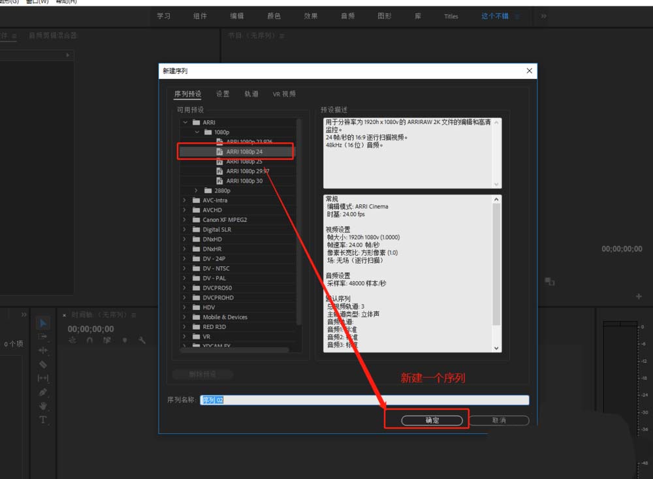Select the Hand tool
The image size is (653, 479).
(42, 406)
